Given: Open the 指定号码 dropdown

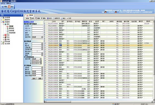Looking at the screenshot, I should pyautogui.click(x=42, y=37).
